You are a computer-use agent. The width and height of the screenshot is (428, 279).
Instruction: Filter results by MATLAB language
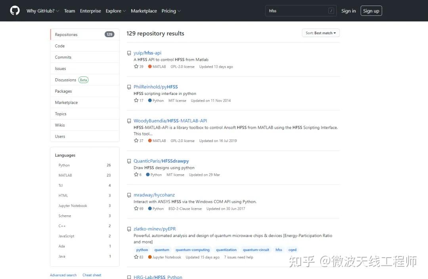point(65,175)
